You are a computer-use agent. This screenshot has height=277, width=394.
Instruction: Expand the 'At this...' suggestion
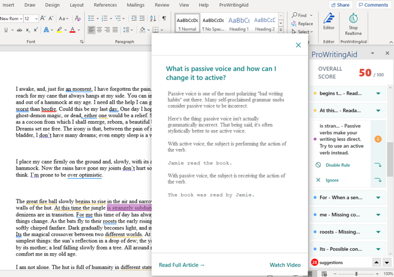point(378,110)
